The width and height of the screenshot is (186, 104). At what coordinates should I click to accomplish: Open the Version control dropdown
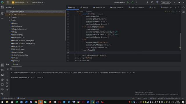click(38, 2)
